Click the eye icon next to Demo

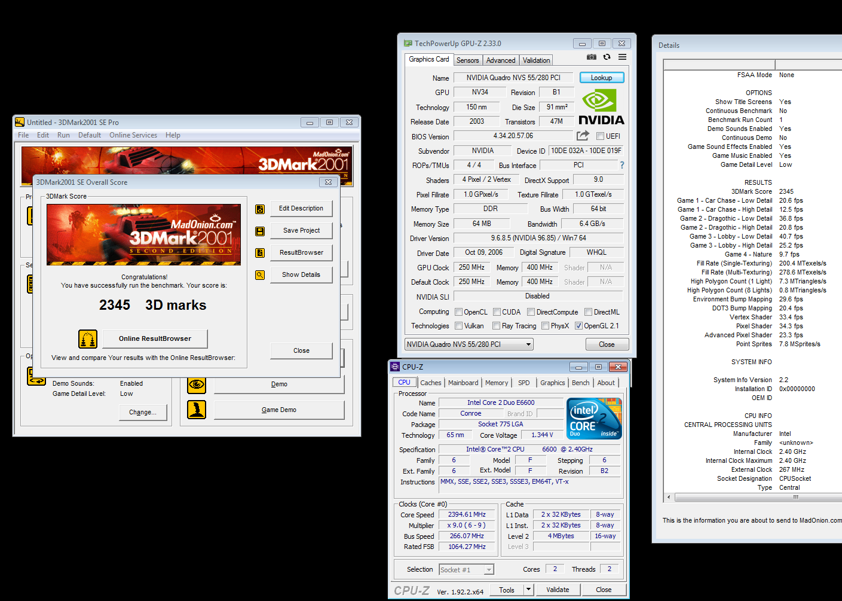197,385
